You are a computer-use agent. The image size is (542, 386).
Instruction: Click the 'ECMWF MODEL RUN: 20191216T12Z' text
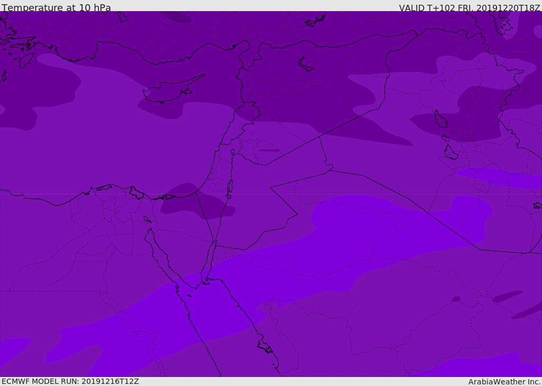click(70, 381)
